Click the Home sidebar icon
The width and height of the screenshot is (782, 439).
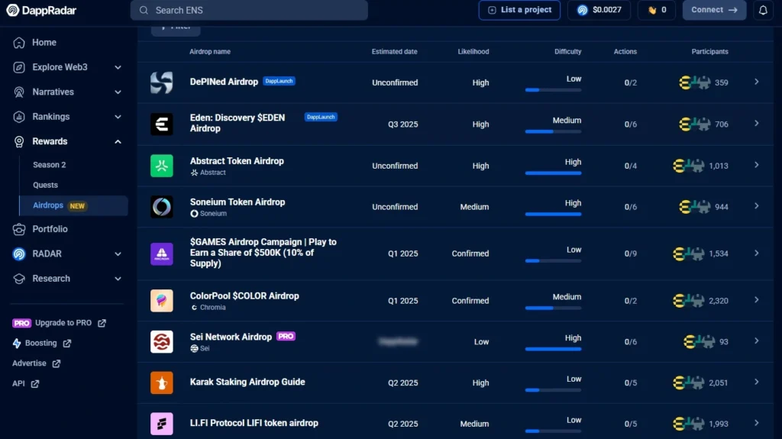pyautogui.click(x=19, y=43)
